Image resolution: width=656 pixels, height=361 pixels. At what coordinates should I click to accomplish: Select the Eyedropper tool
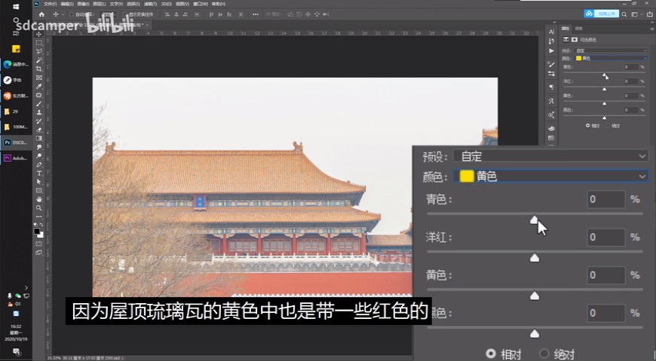click(x=39, y=86)
